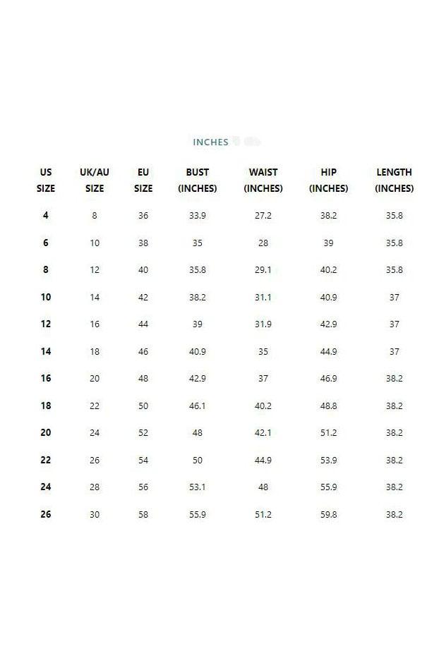Select the INCHES unit tab

pyautogui.click(x=210, y=142)
